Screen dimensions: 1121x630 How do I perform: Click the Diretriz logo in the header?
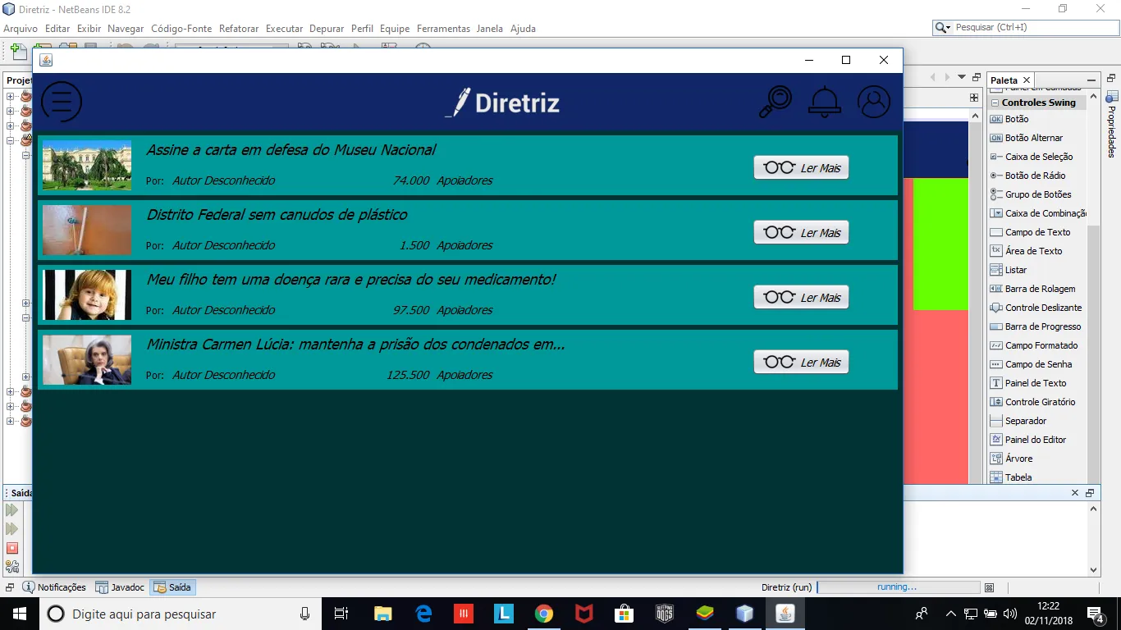502,103
